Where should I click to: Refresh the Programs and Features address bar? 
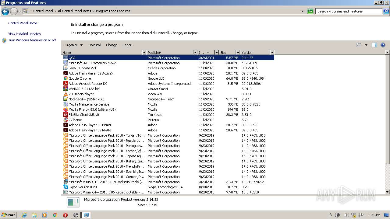310,11
